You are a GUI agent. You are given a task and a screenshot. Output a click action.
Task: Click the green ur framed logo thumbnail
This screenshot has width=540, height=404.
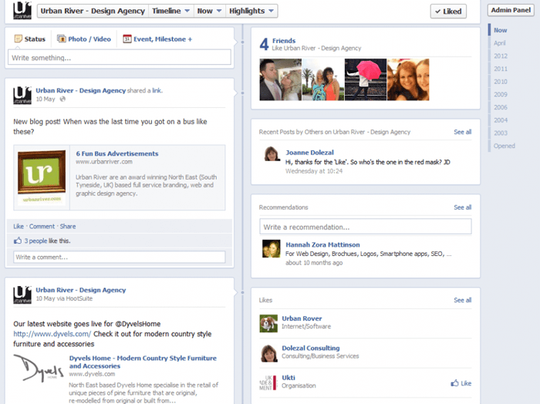coord(42,177)
